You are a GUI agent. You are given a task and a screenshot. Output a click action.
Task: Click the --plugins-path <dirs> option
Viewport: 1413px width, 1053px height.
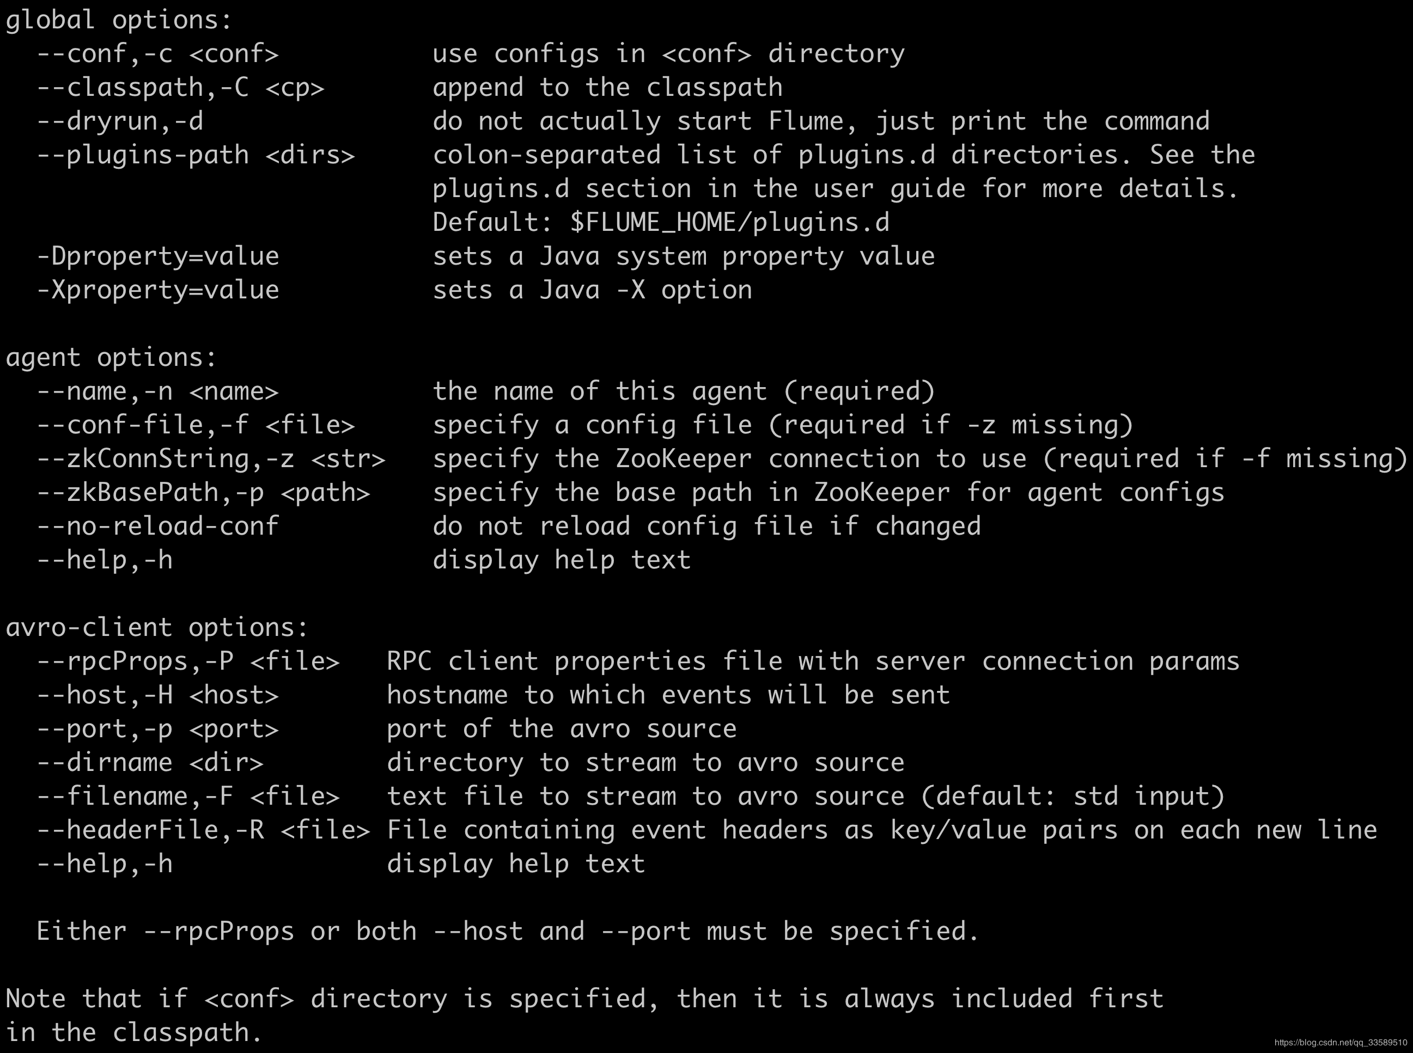pos(195,155)
